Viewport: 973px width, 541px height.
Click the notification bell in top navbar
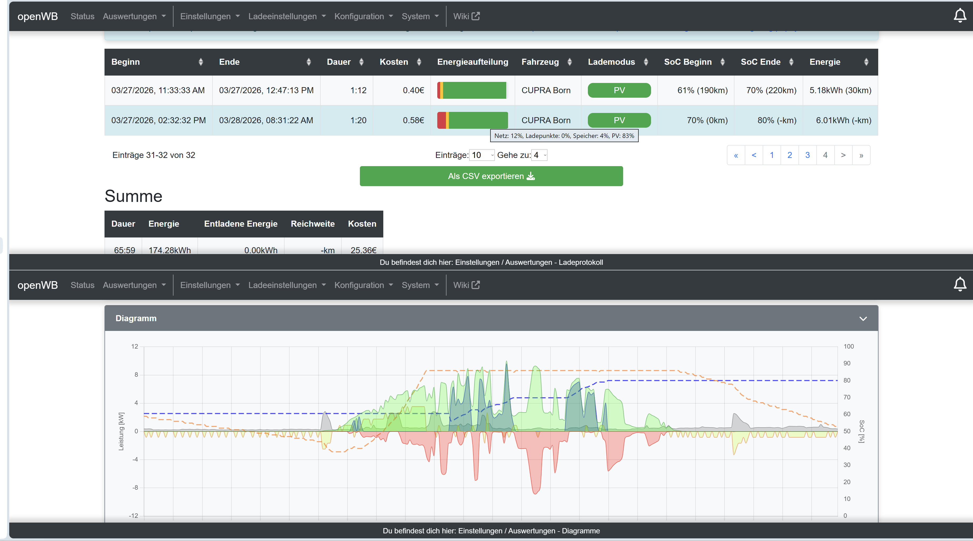pos(960,16)
